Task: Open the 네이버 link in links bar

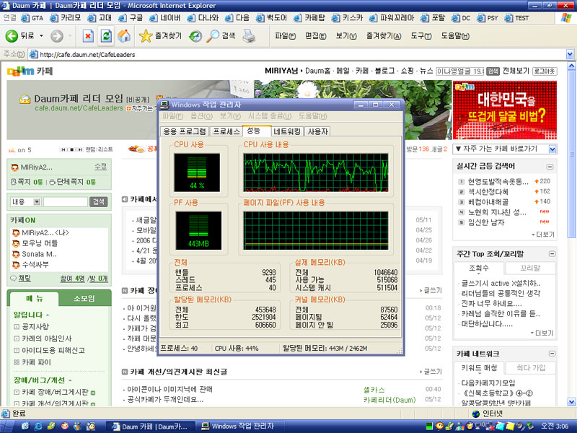Action: [165, 17]
